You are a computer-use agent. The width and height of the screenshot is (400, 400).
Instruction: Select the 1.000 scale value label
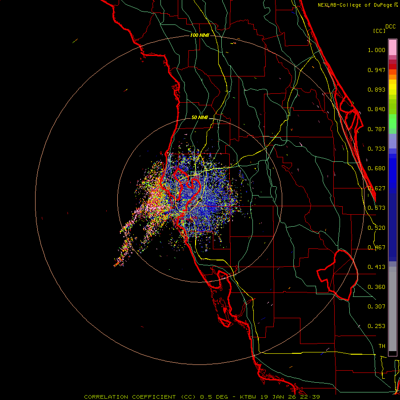376,50
